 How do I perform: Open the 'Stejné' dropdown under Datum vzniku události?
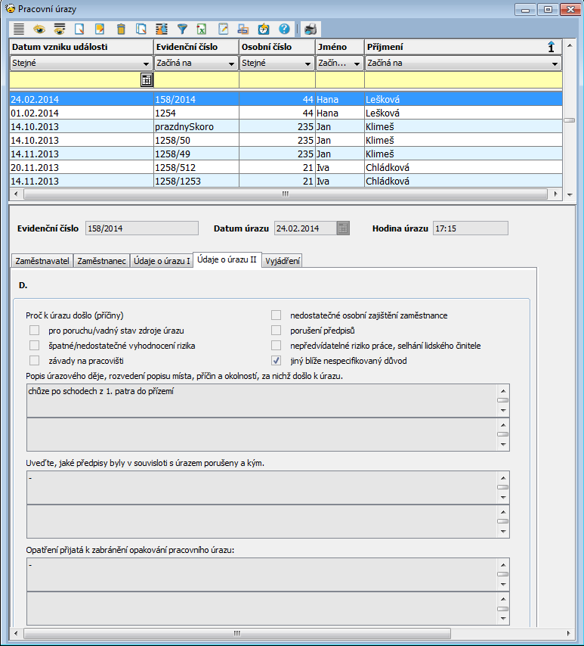tap(146, 64)
